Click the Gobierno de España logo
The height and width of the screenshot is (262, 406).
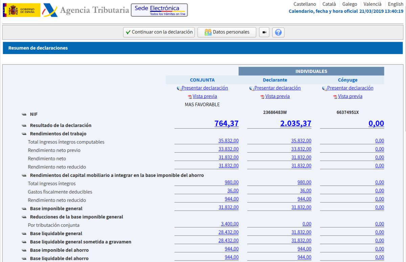coord(22,10)
